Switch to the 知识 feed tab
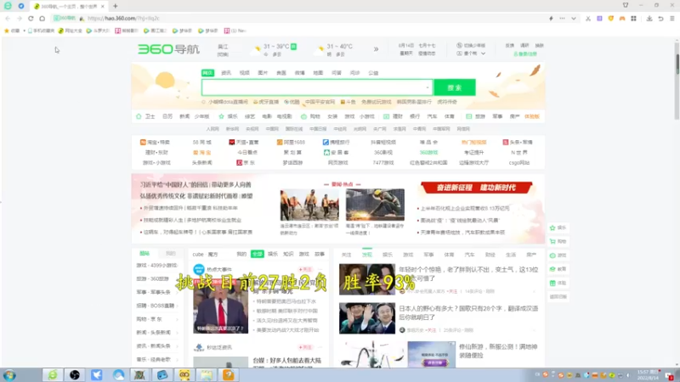 288,254
